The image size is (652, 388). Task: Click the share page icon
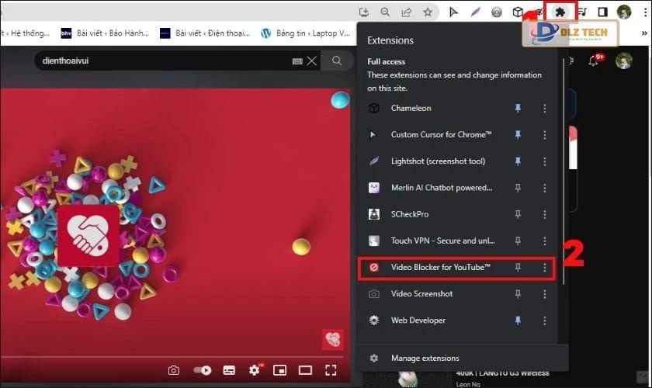pos(406,12)
